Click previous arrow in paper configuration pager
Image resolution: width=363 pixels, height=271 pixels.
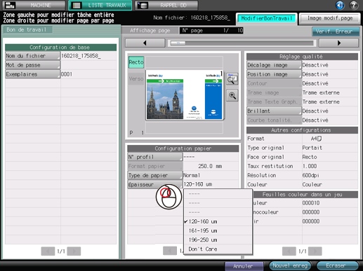pyautogui.click(x=170, y=251)
